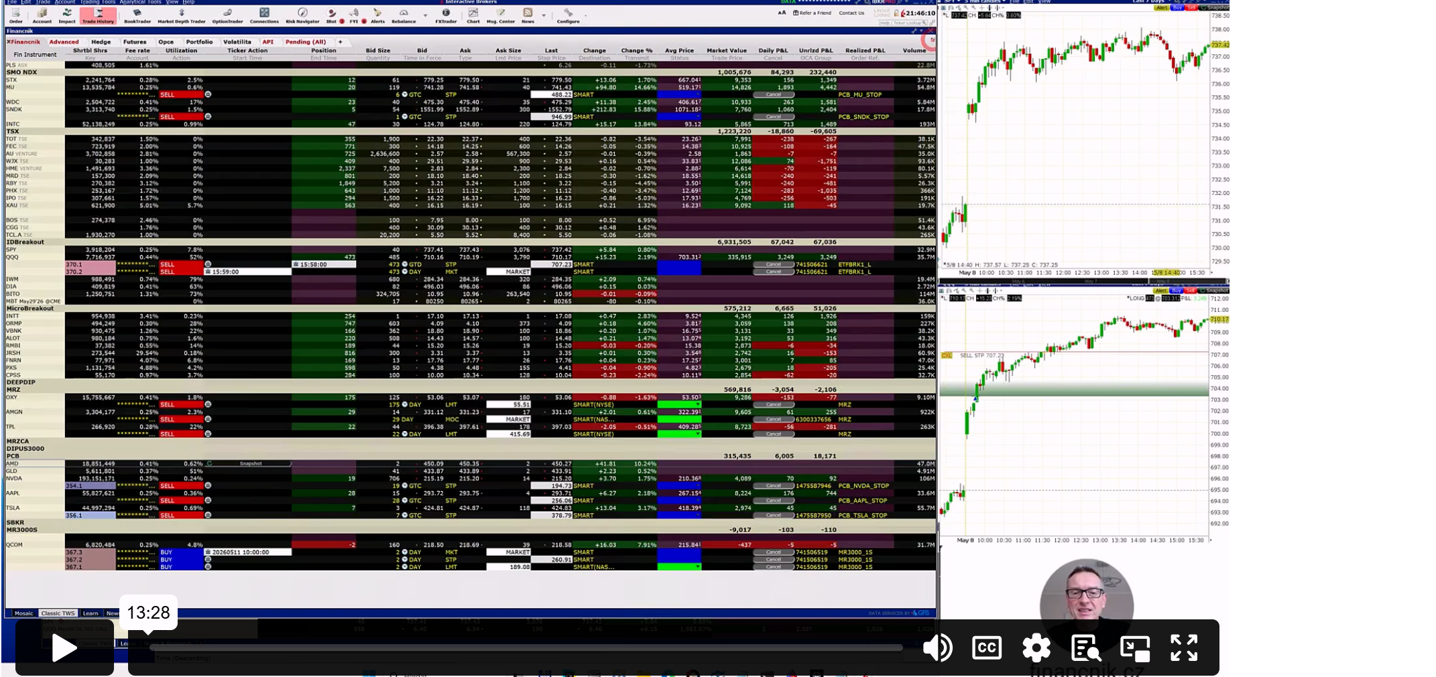Click the Contact Us link
Screen dimensions: 1436x677
pos(851,13)
